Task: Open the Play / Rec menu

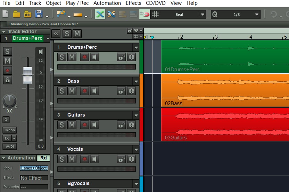Action: click(77, 3)
